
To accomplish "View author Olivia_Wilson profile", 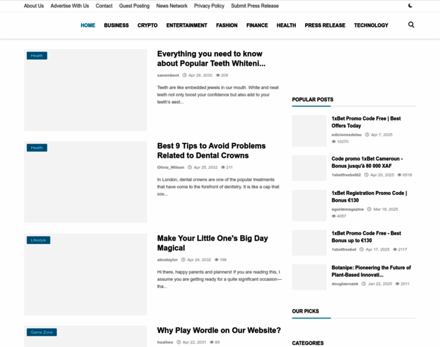I will [171, 167].
